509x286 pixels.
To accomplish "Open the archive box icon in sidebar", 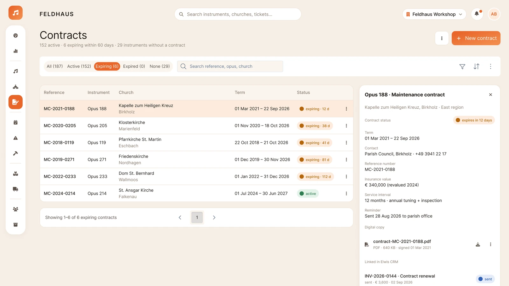I will pos(16,225).
